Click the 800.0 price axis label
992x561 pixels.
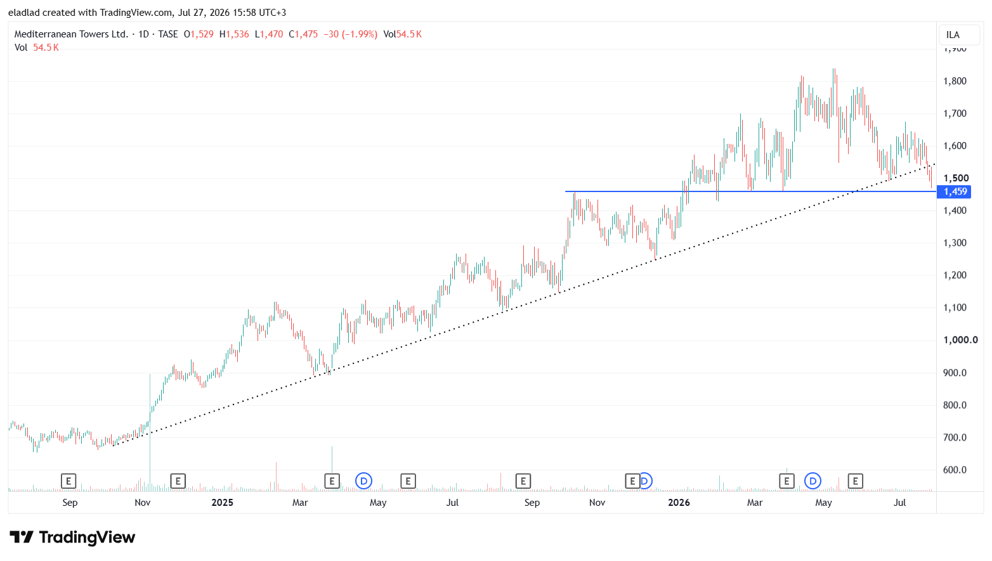pos(955,405)
